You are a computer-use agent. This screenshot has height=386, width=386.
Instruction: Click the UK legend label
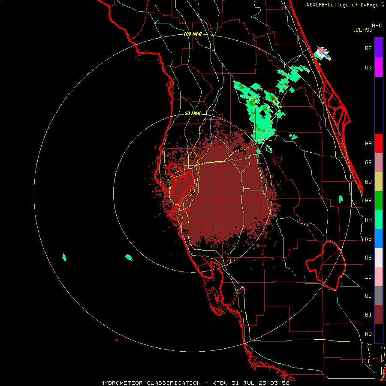click(368, 67)
